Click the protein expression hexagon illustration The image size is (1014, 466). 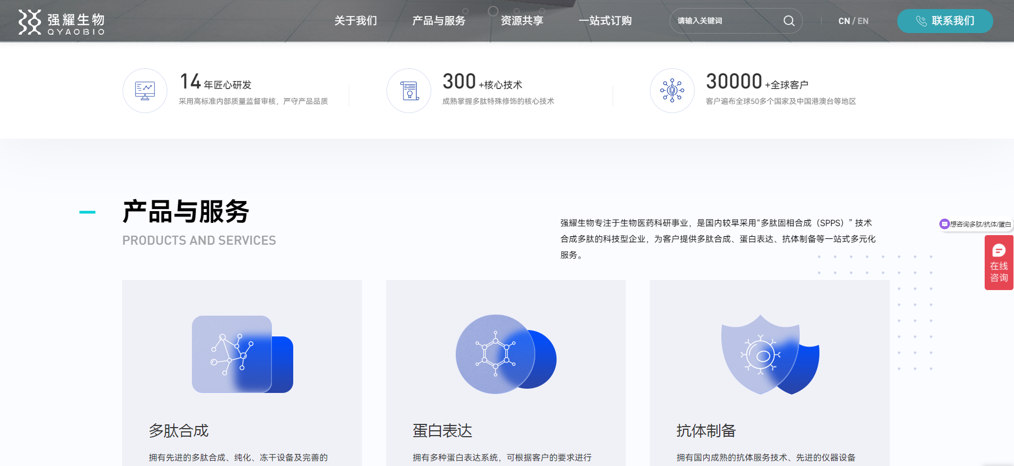505,354
